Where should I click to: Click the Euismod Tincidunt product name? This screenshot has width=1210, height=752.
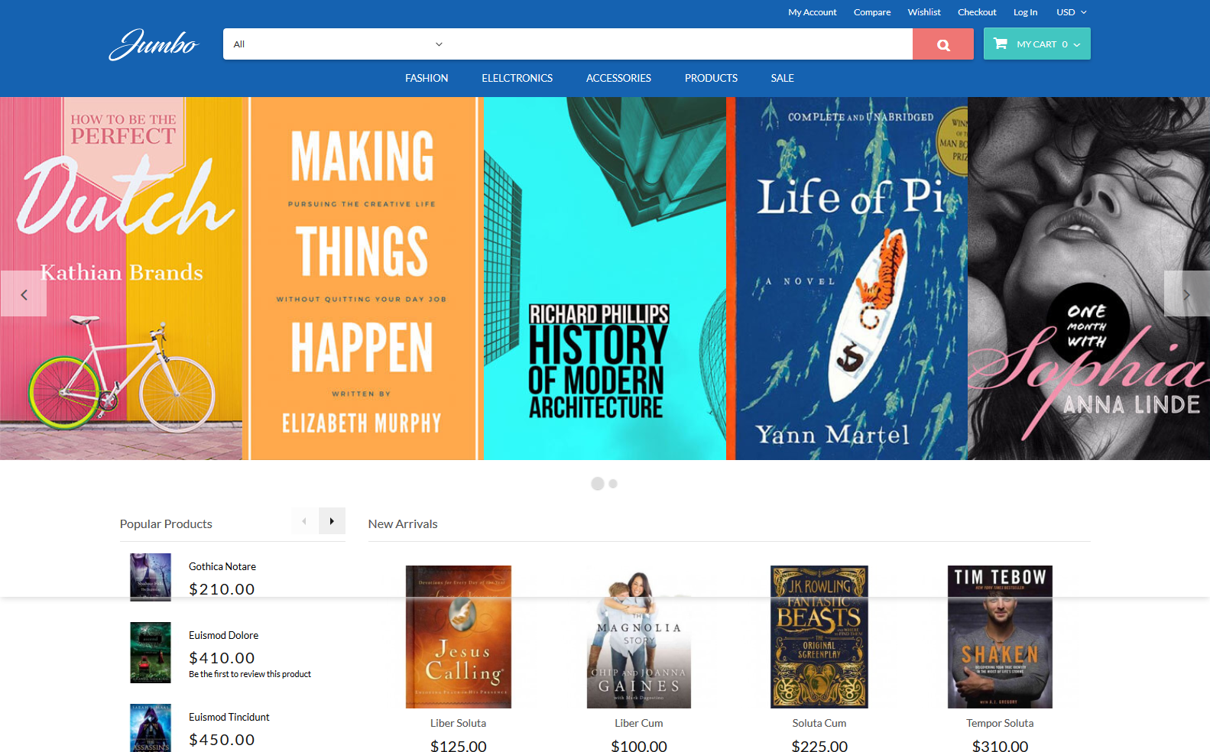pyautogui.click(x=229, y=717)
